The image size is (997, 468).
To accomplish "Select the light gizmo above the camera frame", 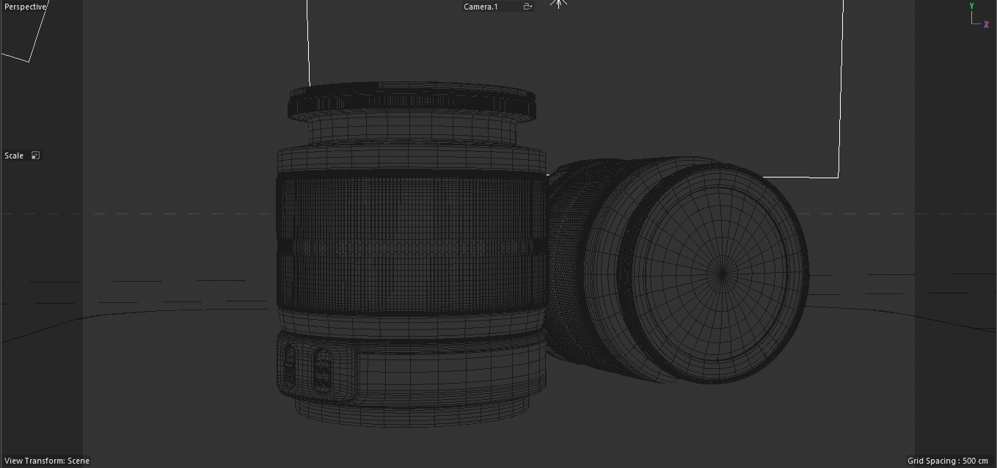I will [x=559, y=4].
